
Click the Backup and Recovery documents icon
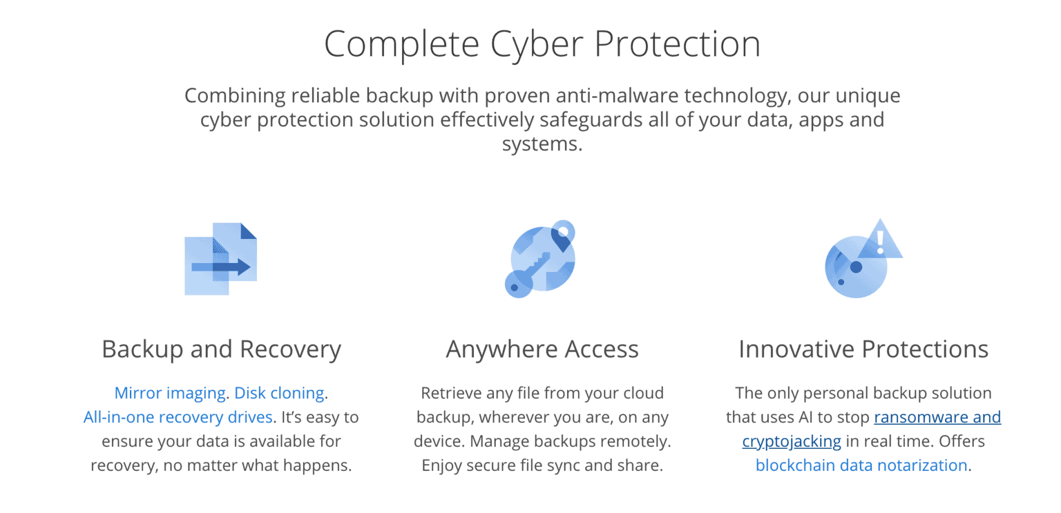[x=220, y=259]
